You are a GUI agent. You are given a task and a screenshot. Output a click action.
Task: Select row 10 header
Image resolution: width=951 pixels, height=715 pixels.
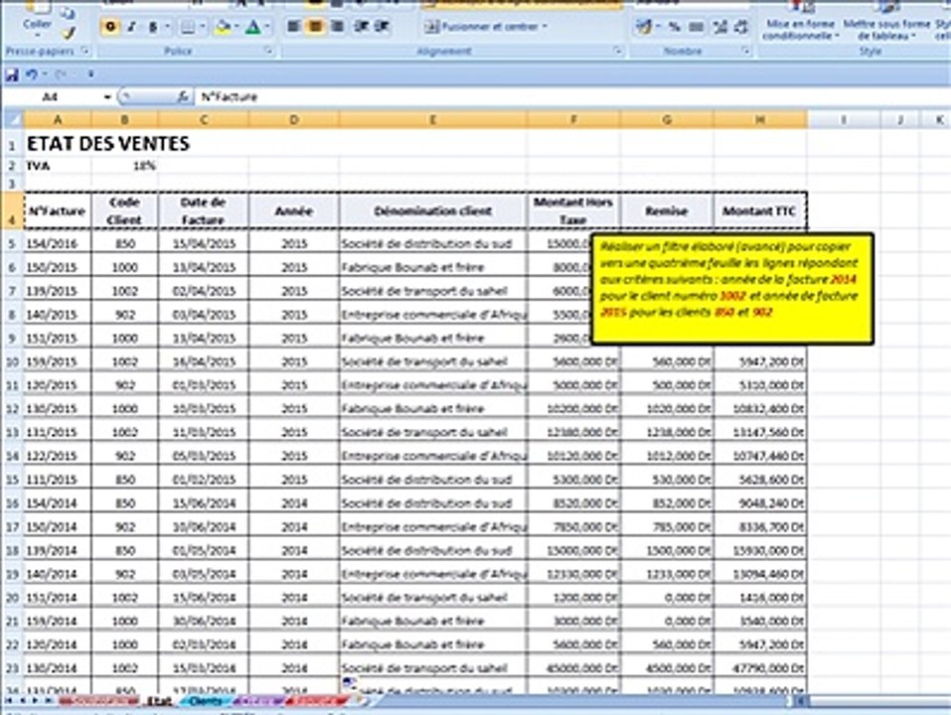pyautogui.click(x=12, y=361)
